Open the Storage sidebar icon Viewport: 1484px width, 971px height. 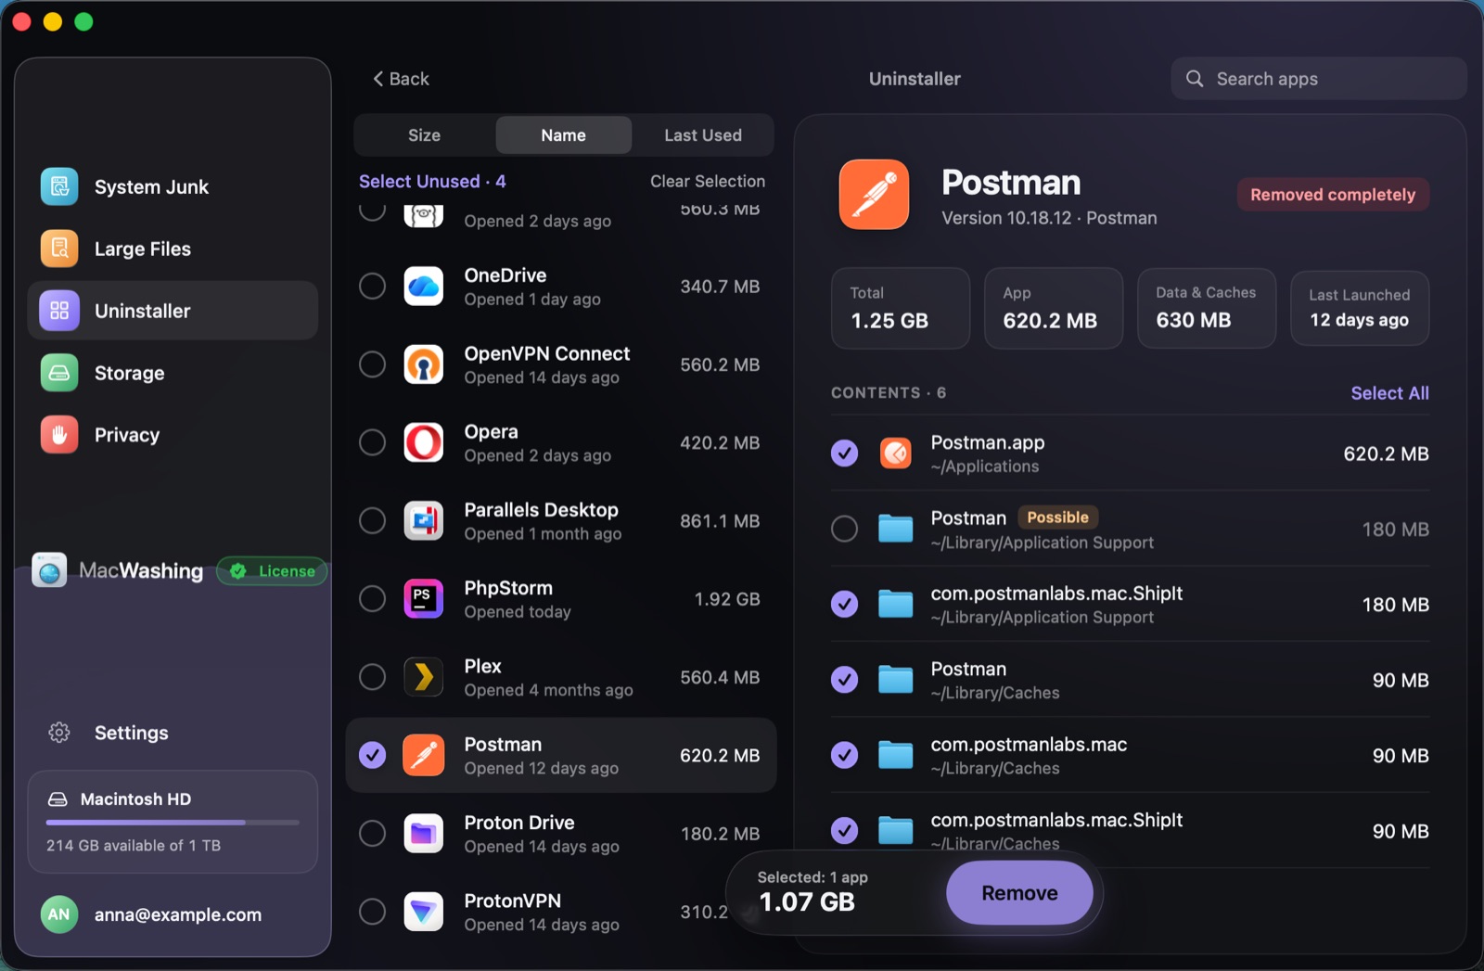pyautogui.click(x=59, y=373)
